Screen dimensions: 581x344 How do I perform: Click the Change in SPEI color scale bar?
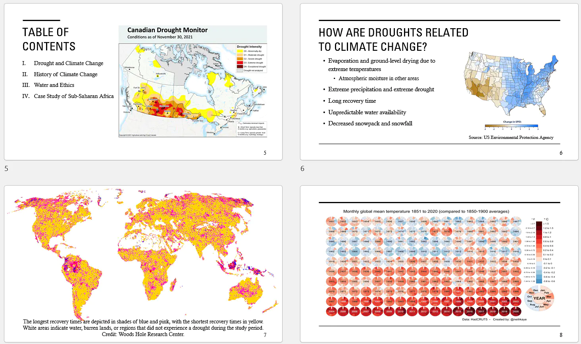512,126
